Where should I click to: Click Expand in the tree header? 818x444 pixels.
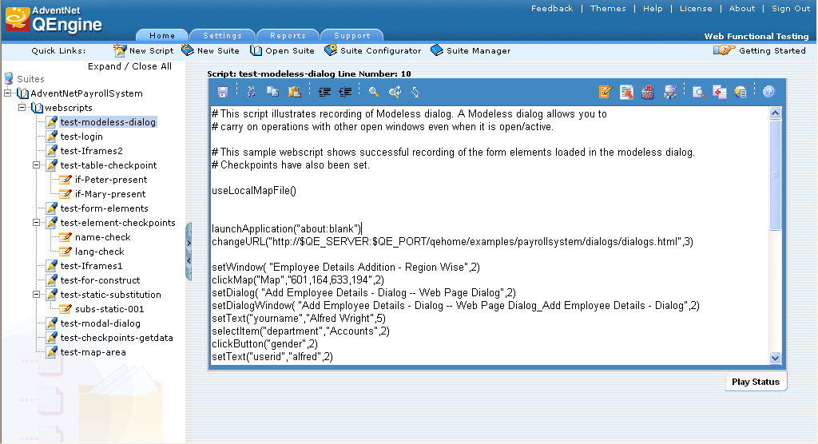105,66
